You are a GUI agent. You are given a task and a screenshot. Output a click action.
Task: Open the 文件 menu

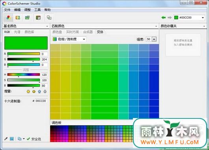7,9
